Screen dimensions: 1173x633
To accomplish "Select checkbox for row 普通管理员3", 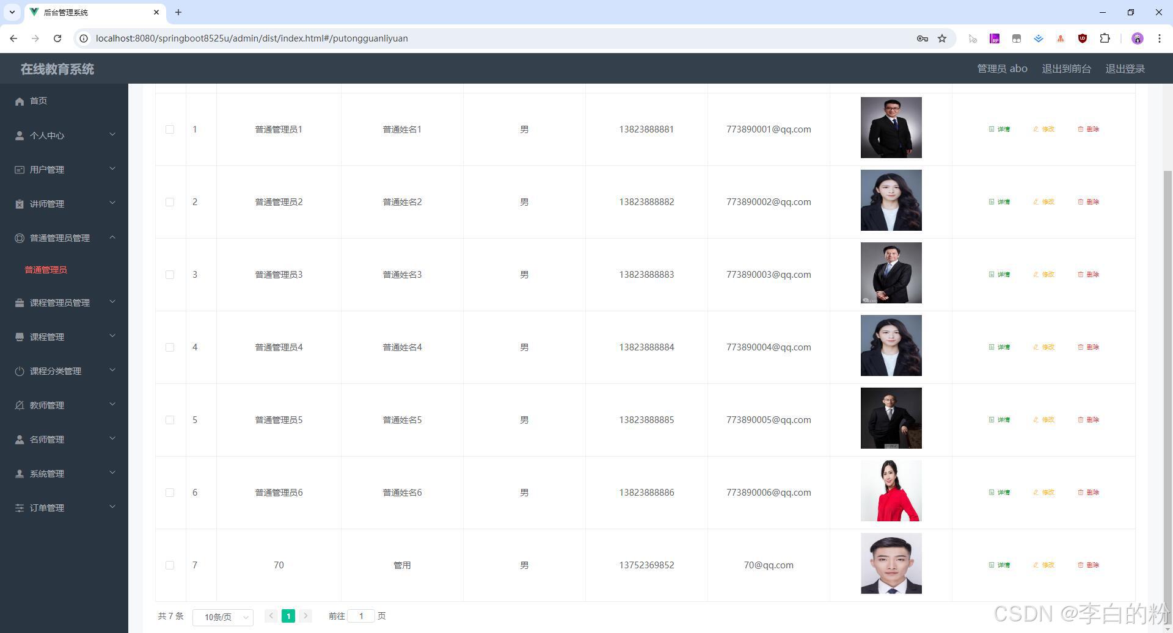I will 170,275.
